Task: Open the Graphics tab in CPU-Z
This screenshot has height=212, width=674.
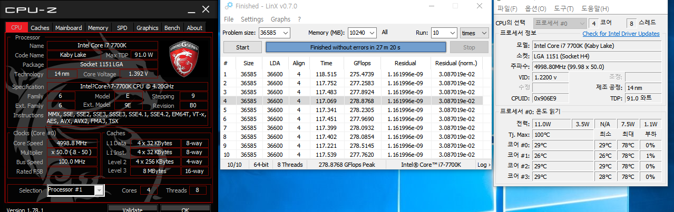Action: point(147,28)
